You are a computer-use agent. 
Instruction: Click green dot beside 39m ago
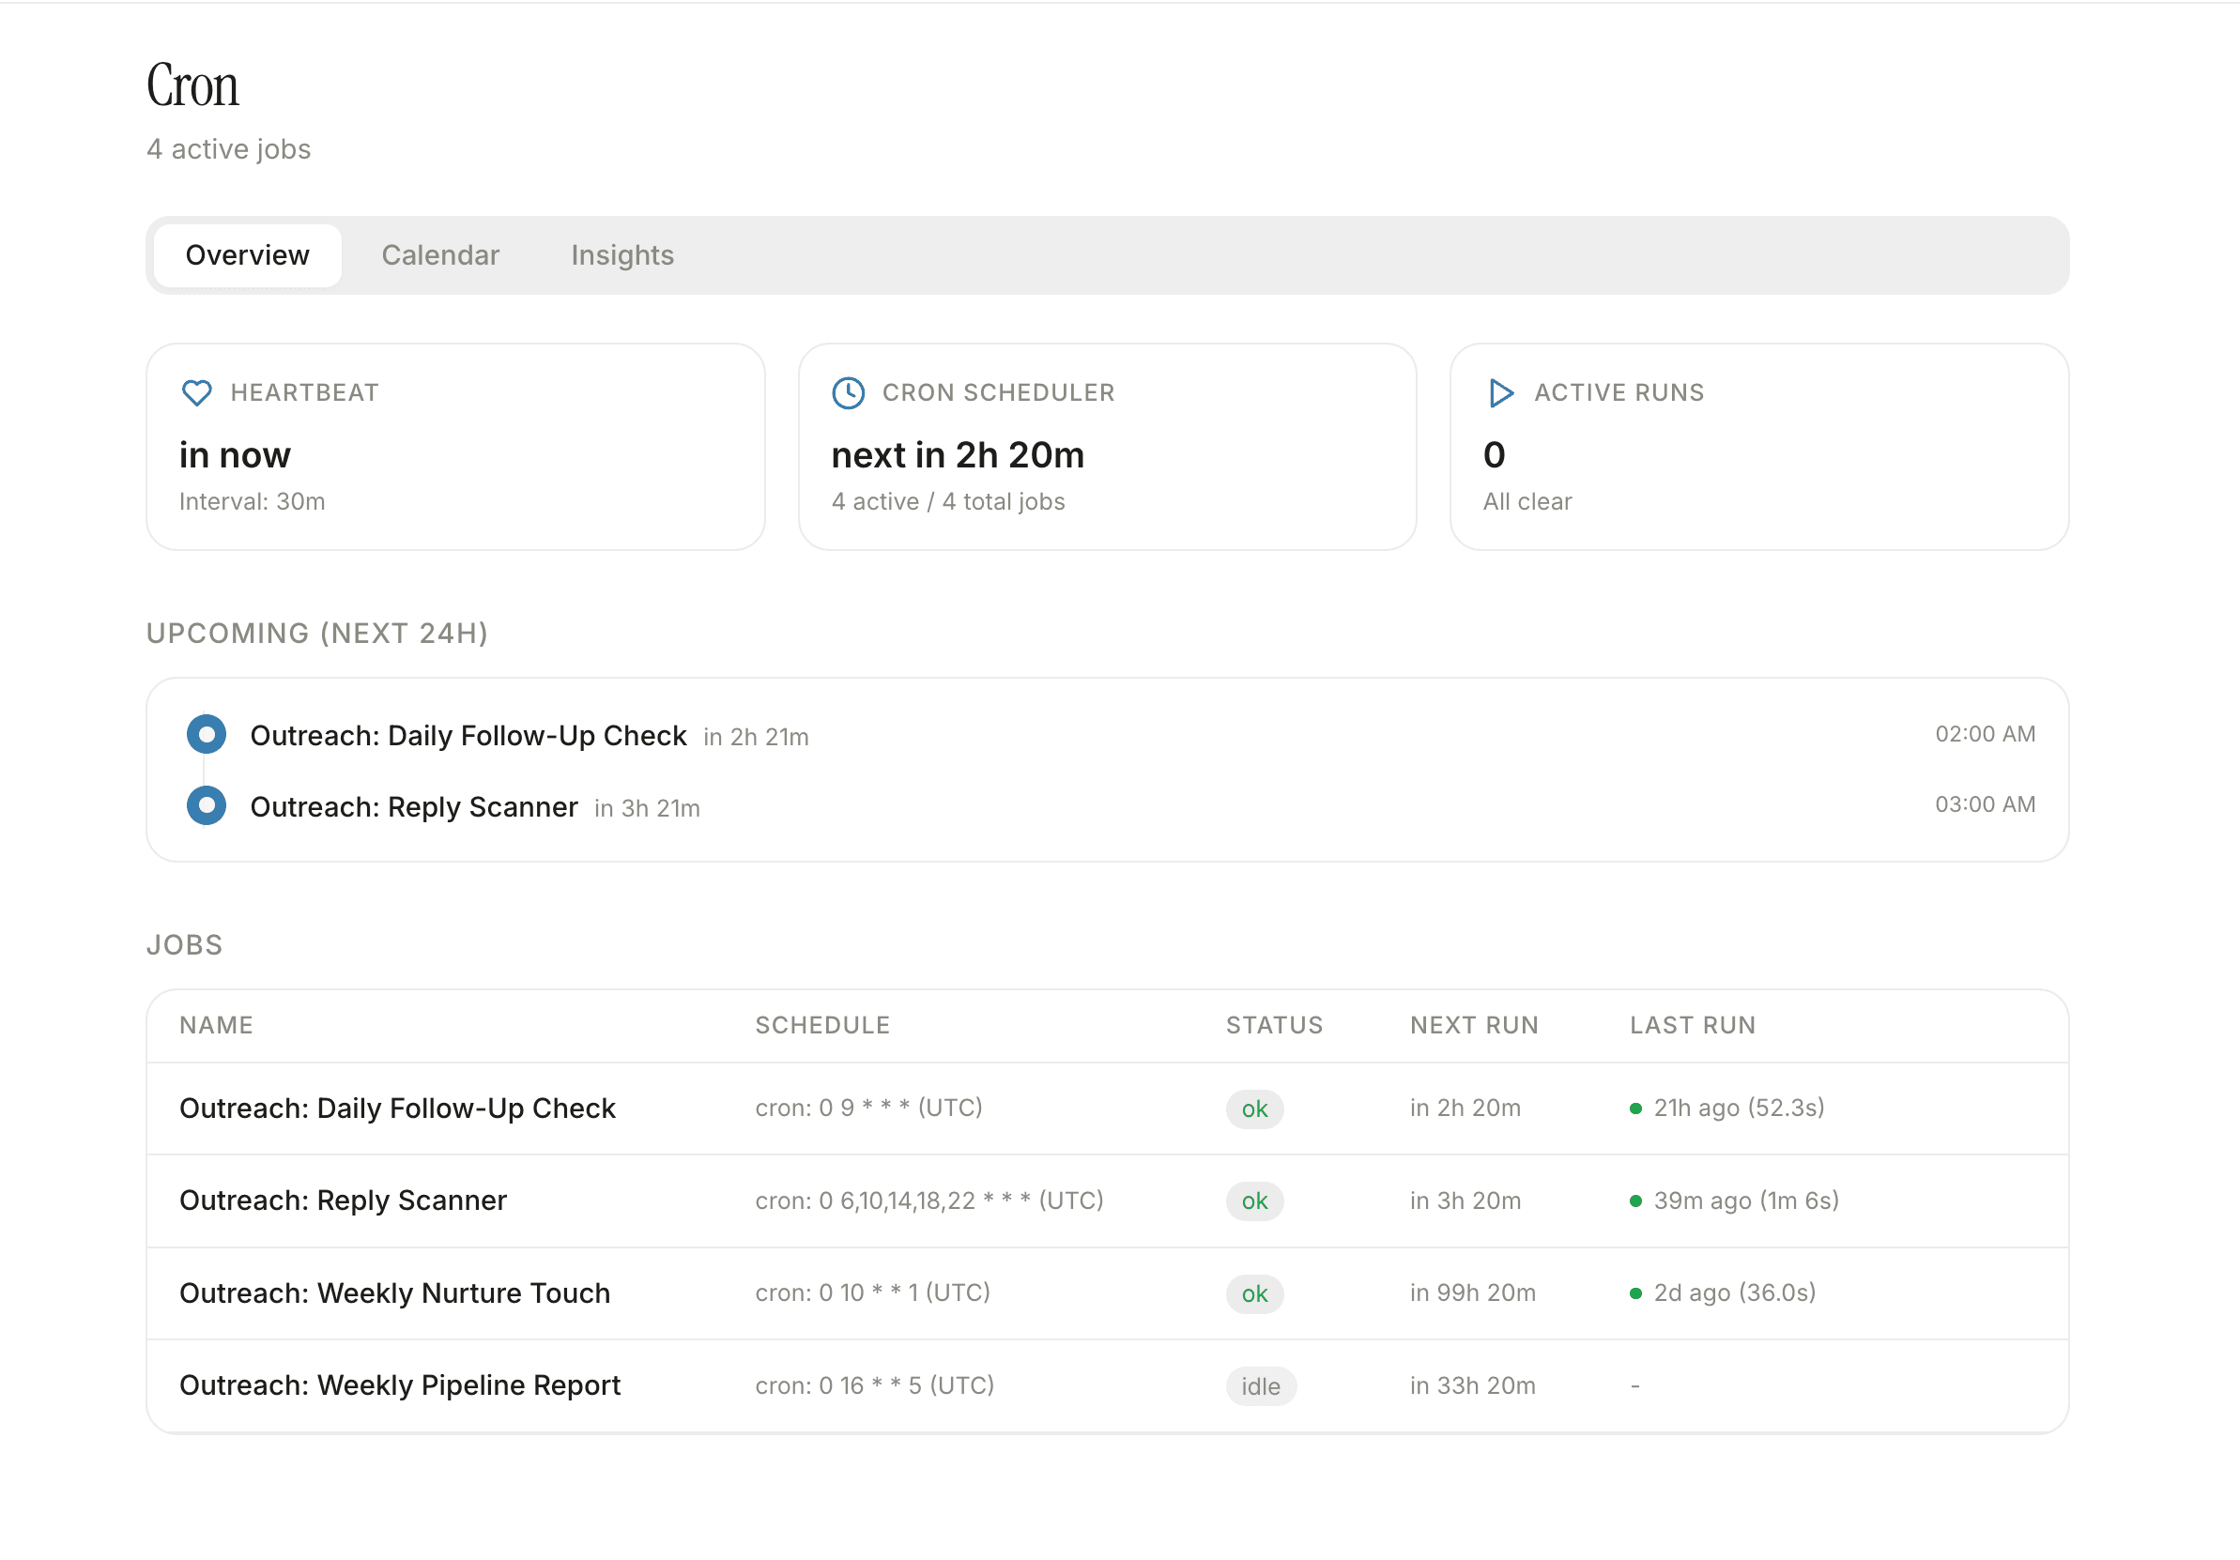pyautogui.click(x=1636, y=1202)
